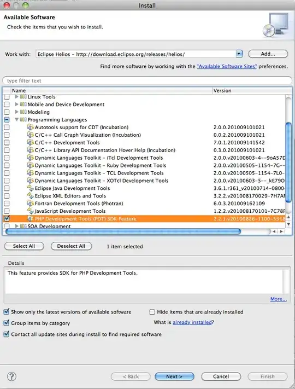Image resolution: width=295 pixels, height=389 pixels.
Task: Click the Ruby Development Tools feature icon
Action: click(x=31, y=165)
